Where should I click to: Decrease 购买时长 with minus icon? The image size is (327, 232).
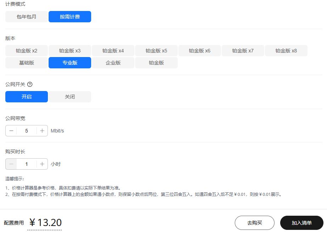[x=11, y=164]
